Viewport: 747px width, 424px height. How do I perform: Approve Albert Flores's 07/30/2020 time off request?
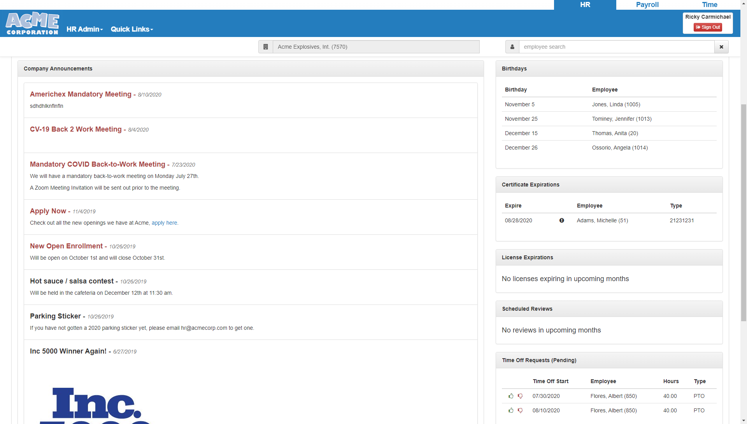point(511,396)
